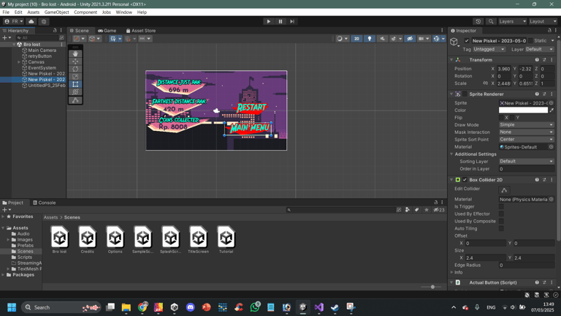Open the Draw Mode dropdown
The image size is (561, 316).
[526, 125]
